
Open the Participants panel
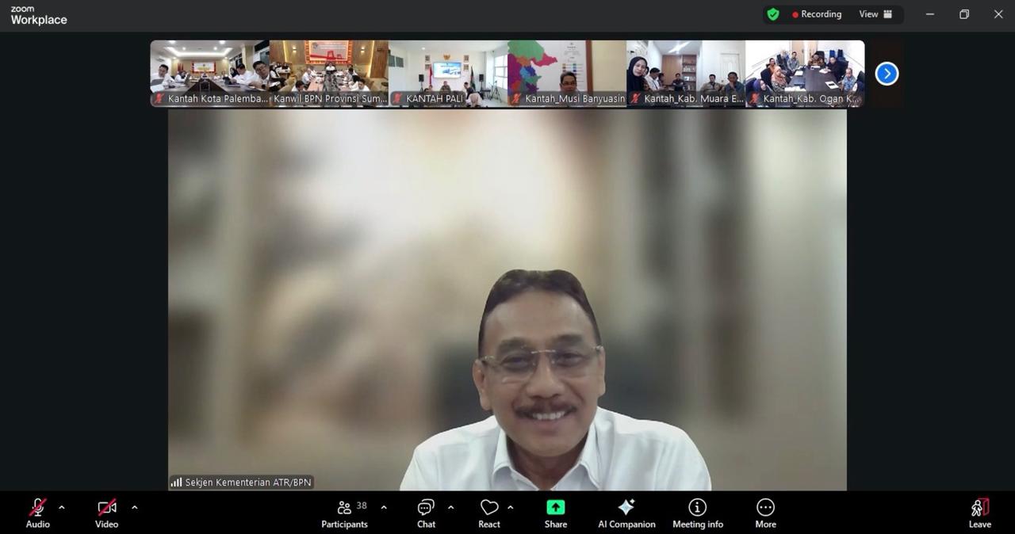coord(345,513)
